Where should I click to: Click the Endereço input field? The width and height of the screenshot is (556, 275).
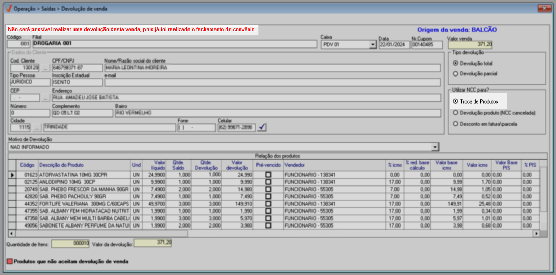pos(246,98)
